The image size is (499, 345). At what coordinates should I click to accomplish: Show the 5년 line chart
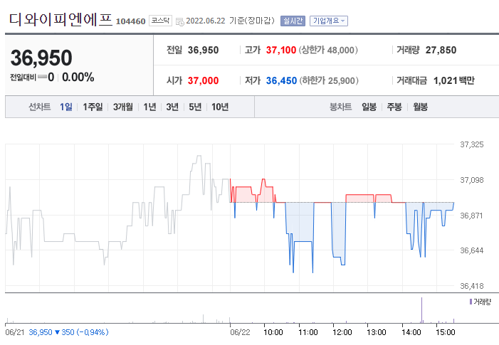pyautogui.click(x=195, y=107)
